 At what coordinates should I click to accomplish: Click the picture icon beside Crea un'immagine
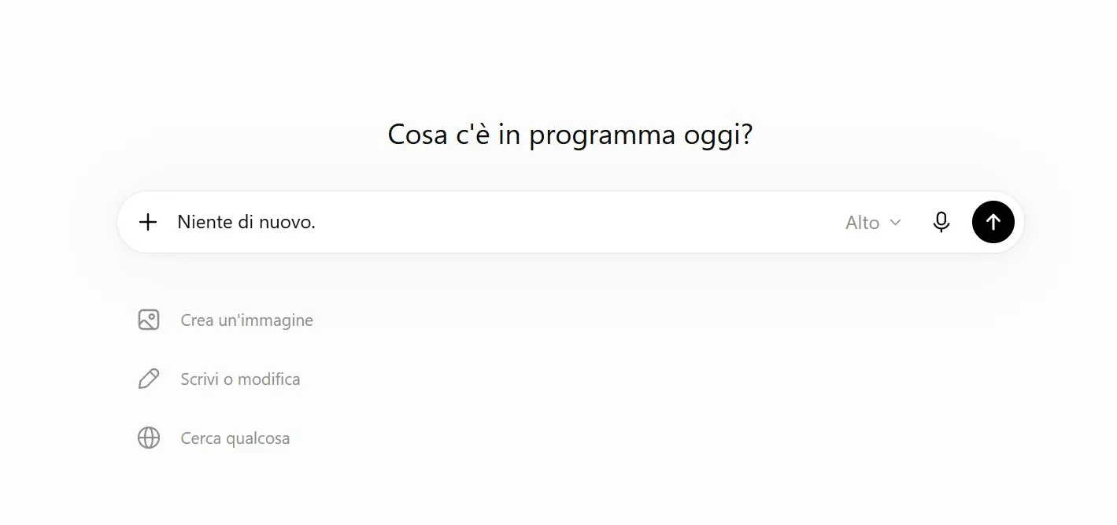coord(149,320)
